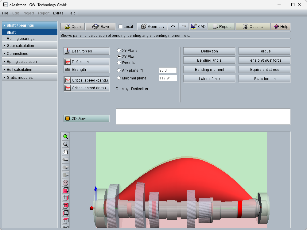Expand the Gear calculation section
The image size is (307, 230).
[20, 46]
